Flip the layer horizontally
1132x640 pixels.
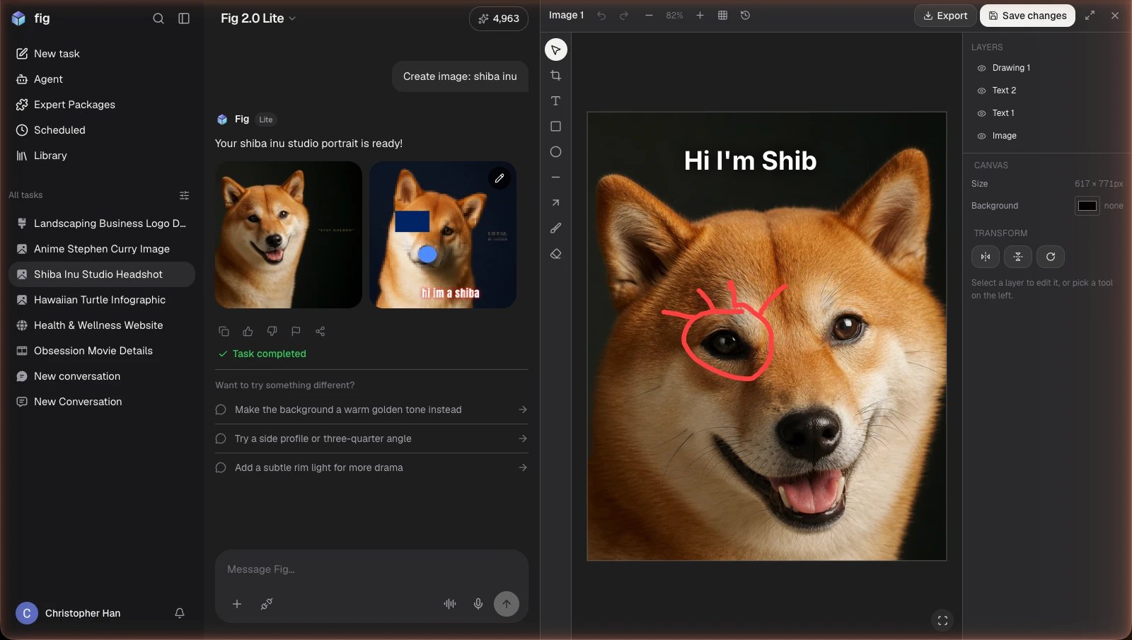(x=986, y=257)
